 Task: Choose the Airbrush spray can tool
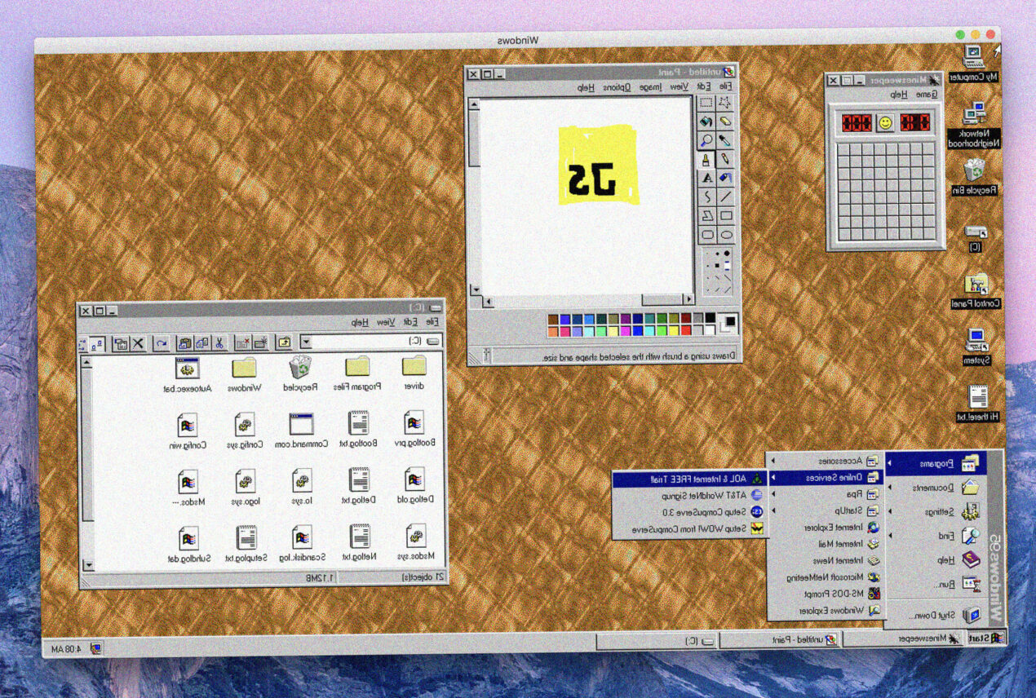(x=725, y=178)
